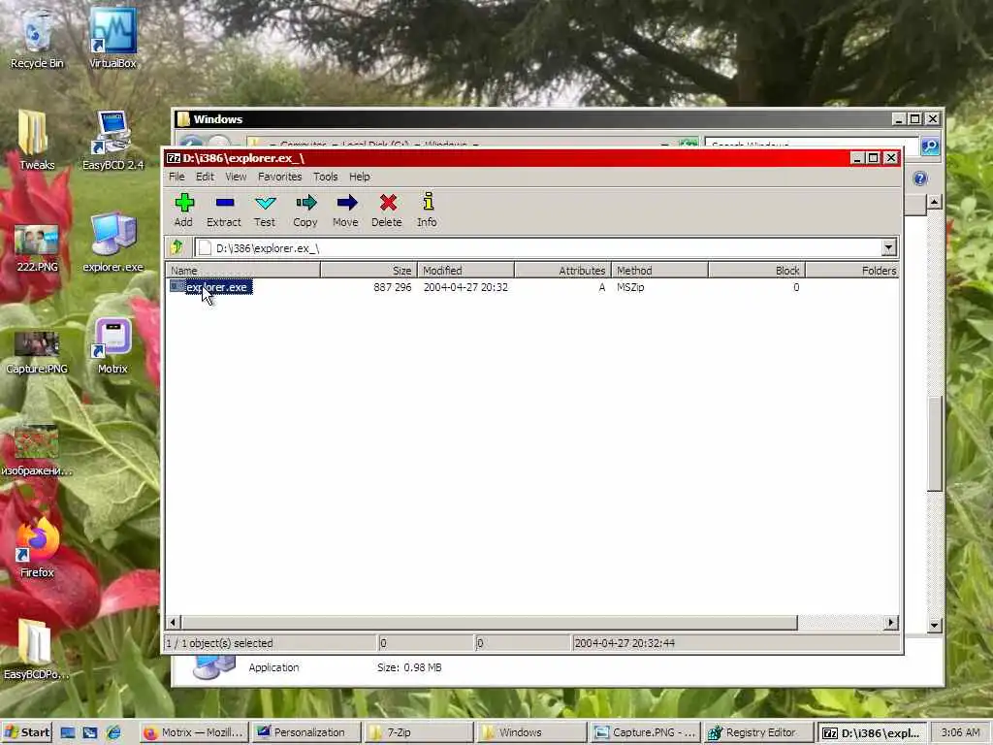Screen dimensions: 993x745
Task: Select the изображени... desktop image file
Action: point(37,451)
